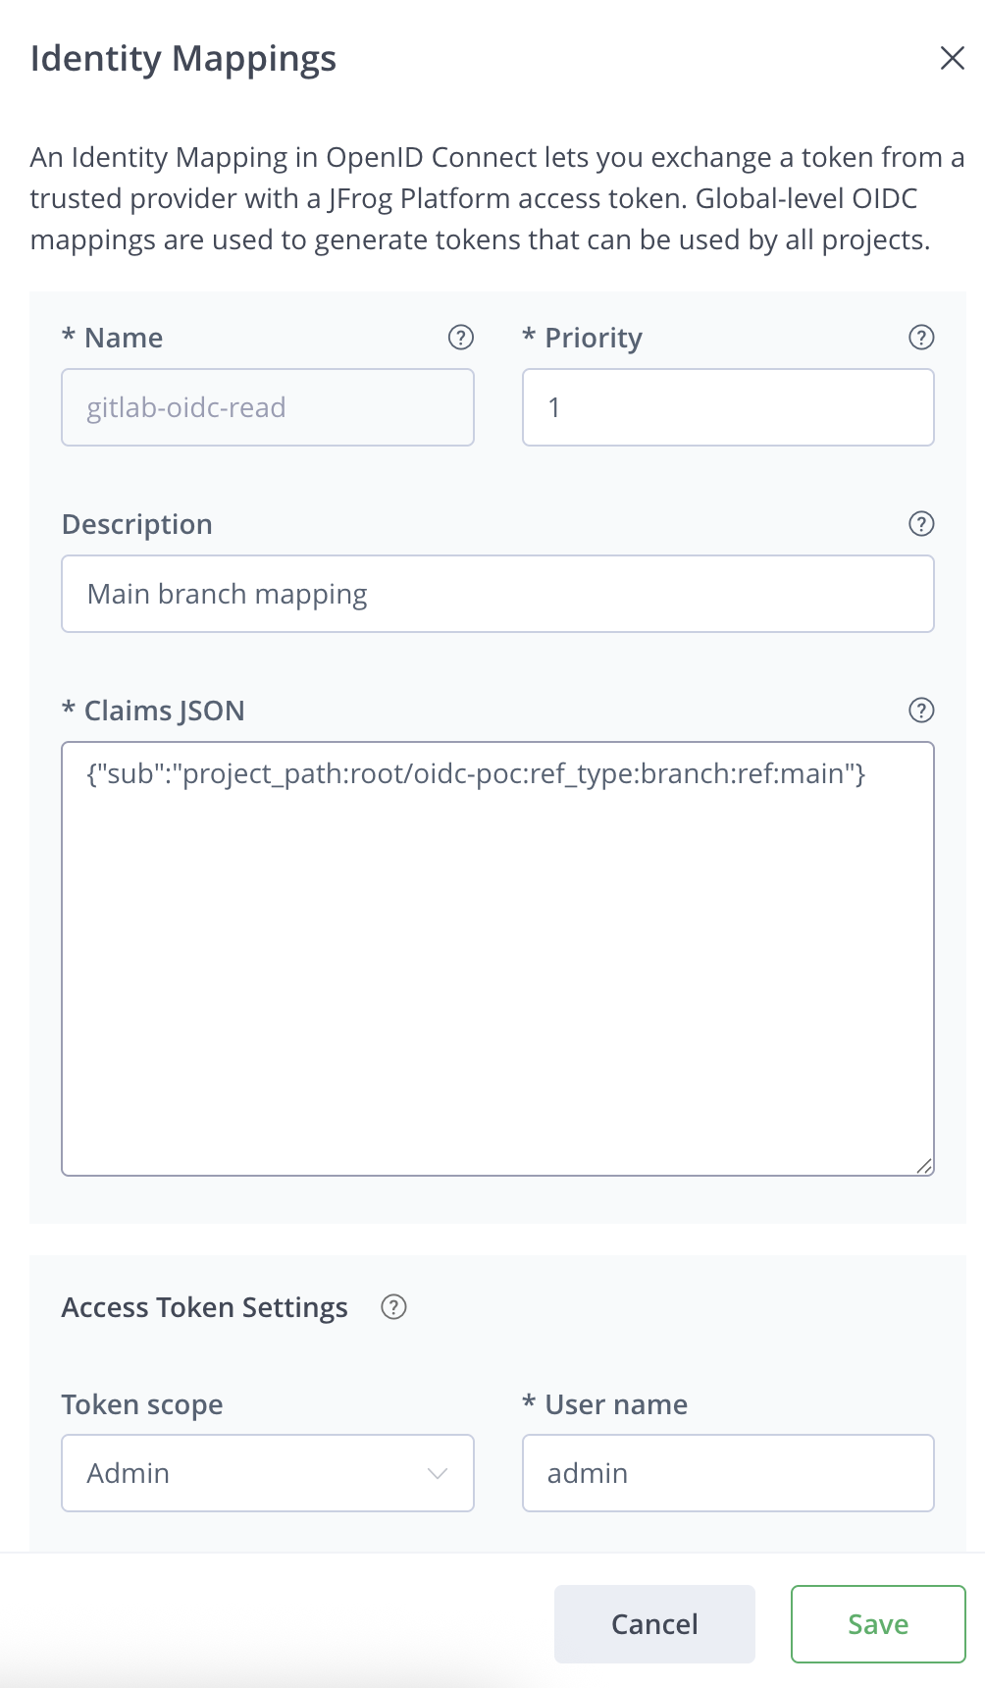The height and width of the screenshot is (1688, 985).
Task: Close the Identity Mappings dialog
Action: click(952, 58)
